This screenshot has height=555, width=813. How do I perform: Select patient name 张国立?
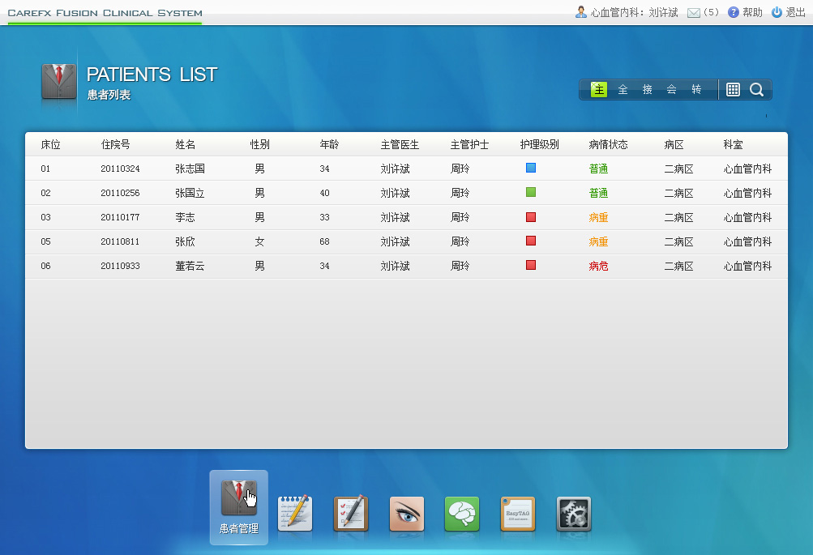(190, 194)
